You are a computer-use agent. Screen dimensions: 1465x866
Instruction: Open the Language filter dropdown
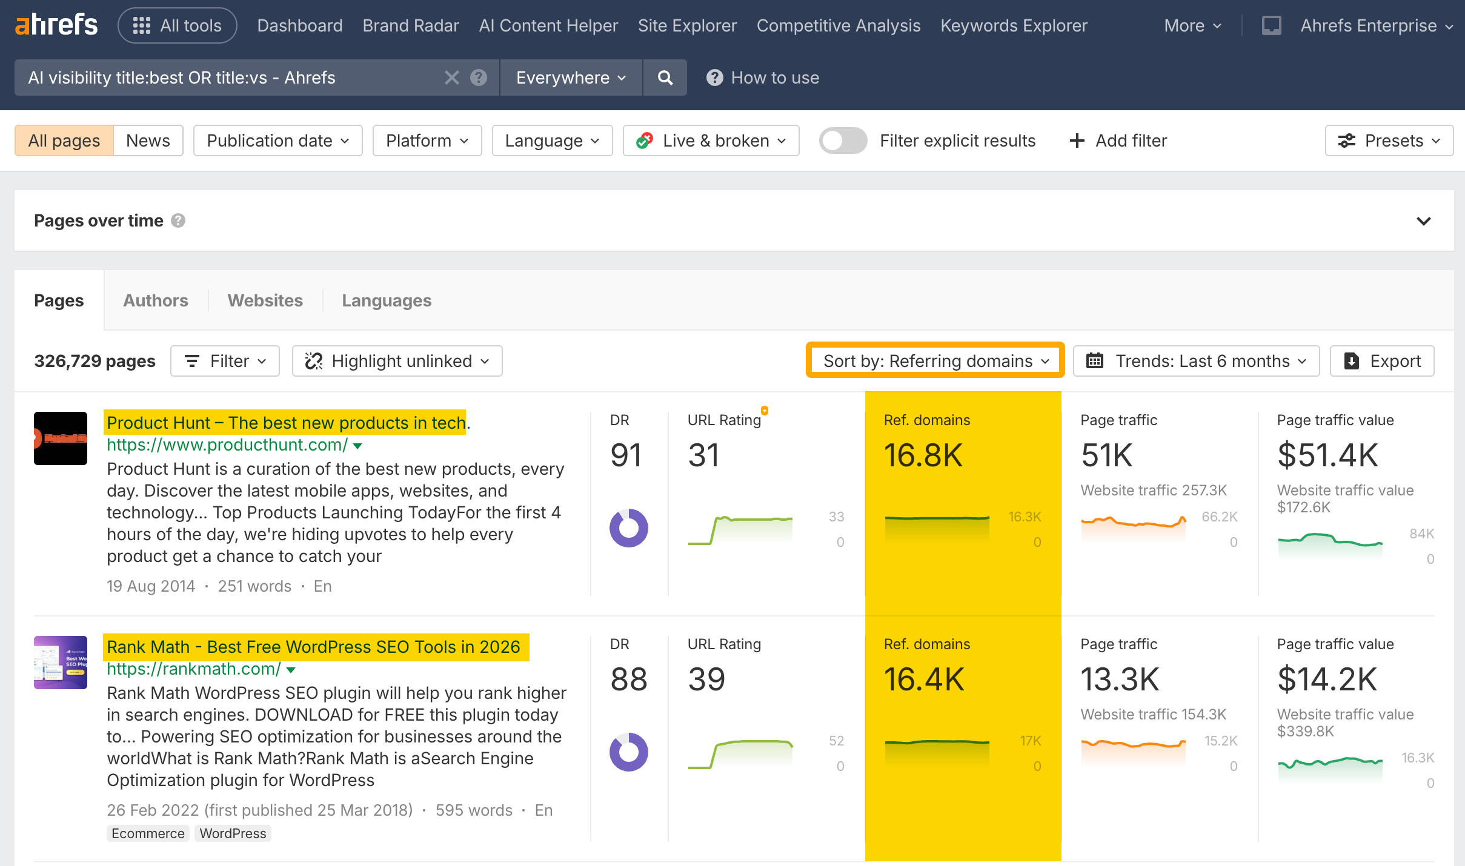[553, 140]
